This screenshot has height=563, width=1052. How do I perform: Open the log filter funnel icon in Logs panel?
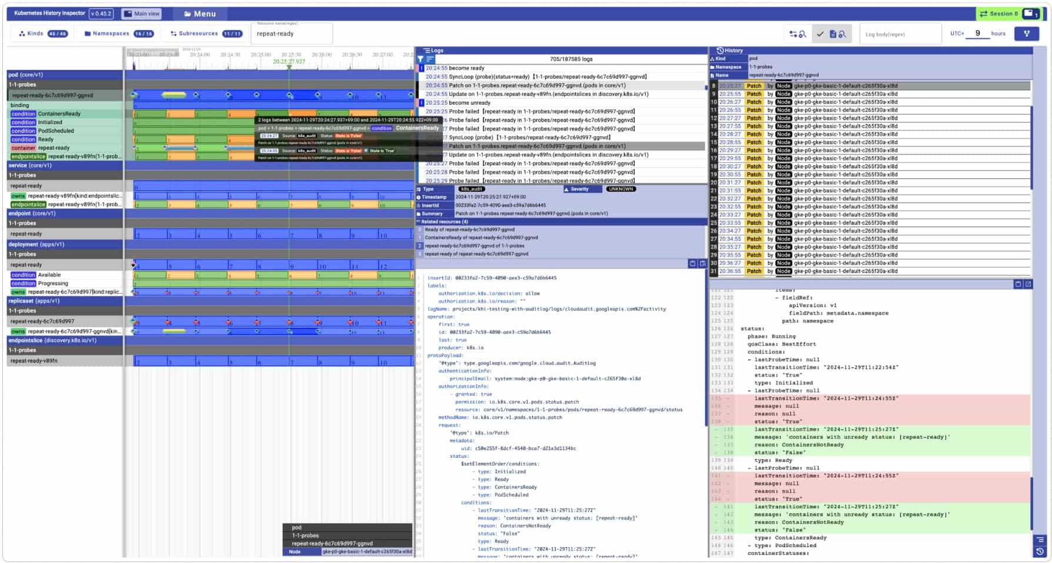point(421,58)
